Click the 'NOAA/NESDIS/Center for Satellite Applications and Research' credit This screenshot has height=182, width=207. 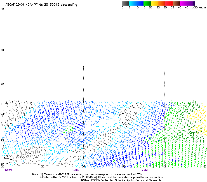pyautogui.click(x=121, y=180)
